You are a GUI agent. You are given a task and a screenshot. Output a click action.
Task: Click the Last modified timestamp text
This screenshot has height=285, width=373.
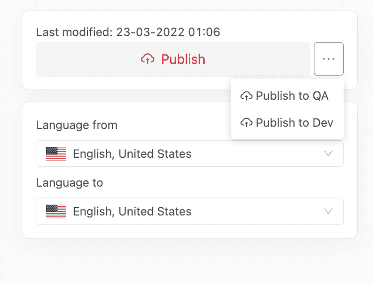coord(128,32)
